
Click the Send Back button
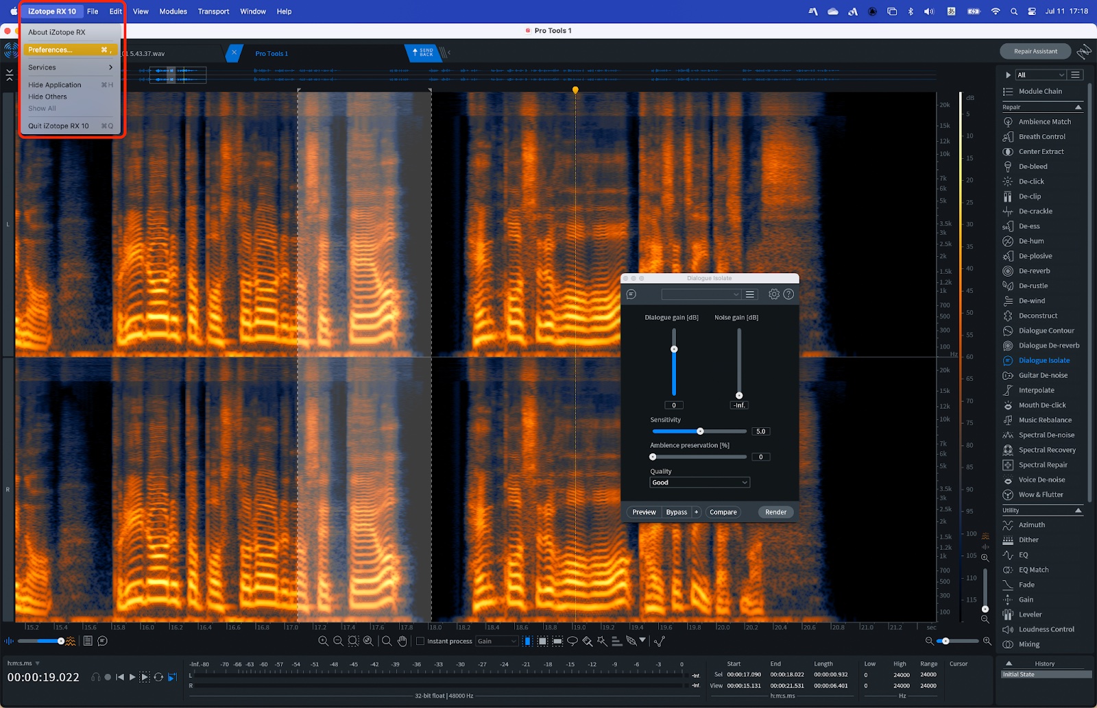[x=423, y=52]
